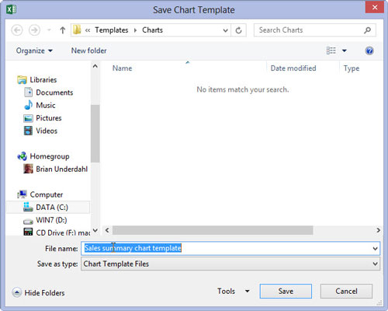This screenshot has width=388, height=311.
Task: Click horizontal scrollbar right arrow
Action: click(378, 230)
